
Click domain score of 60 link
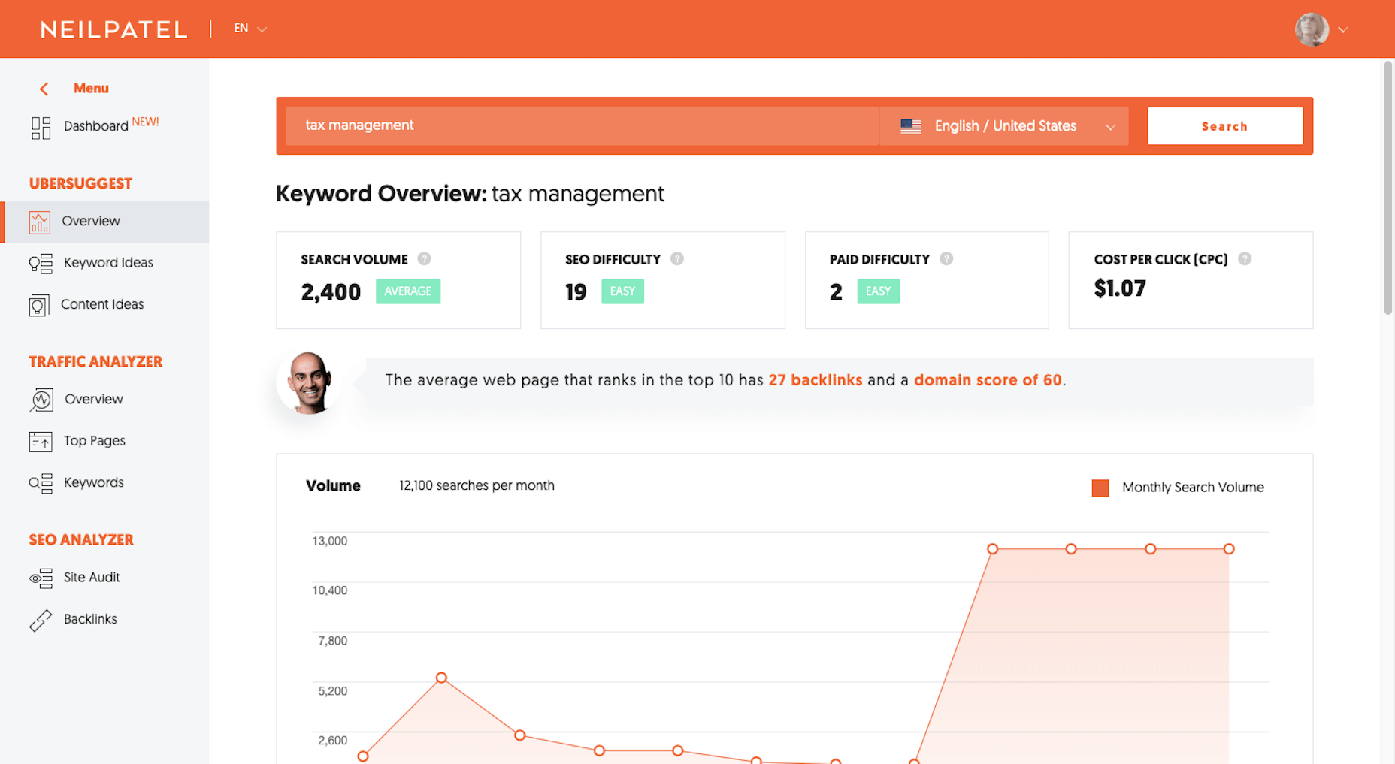pyautogui.click(x=988, y=380)
